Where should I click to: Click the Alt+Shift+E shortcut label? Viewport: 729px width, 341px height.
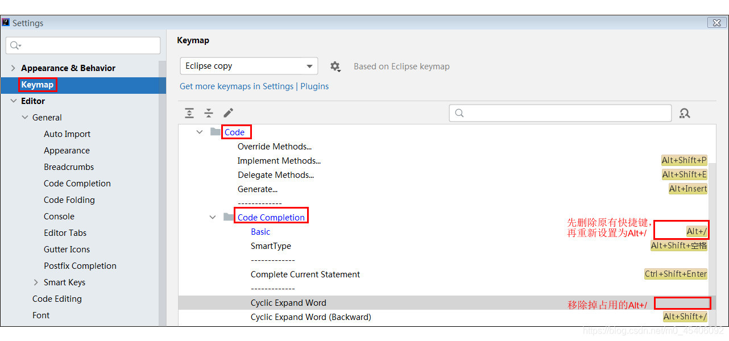[685, 174]
